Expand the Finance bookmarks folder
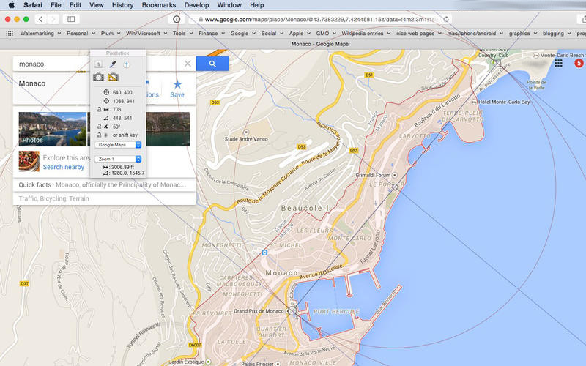 211,33
